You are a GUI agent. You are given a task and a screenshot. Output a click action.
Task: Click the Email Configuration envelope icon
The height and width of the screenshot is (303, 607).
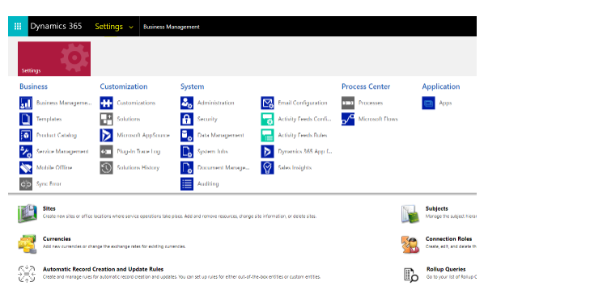268,103
